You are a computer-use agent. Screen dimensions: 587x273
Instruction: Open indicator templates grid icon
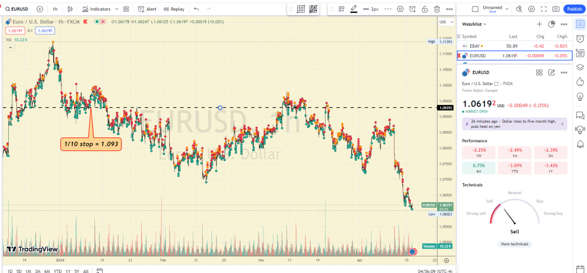[x=126, y=9]
